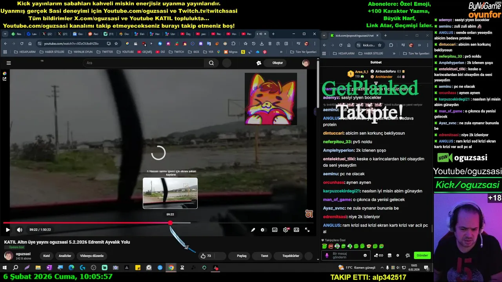Open YOUTUBE bookmarks folder
Screen dimensions: 502x282
[x=125, y=52]
